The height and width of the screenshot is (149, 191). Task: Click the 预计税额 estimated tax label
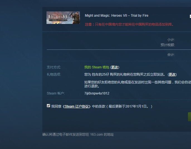coord(168,45)
